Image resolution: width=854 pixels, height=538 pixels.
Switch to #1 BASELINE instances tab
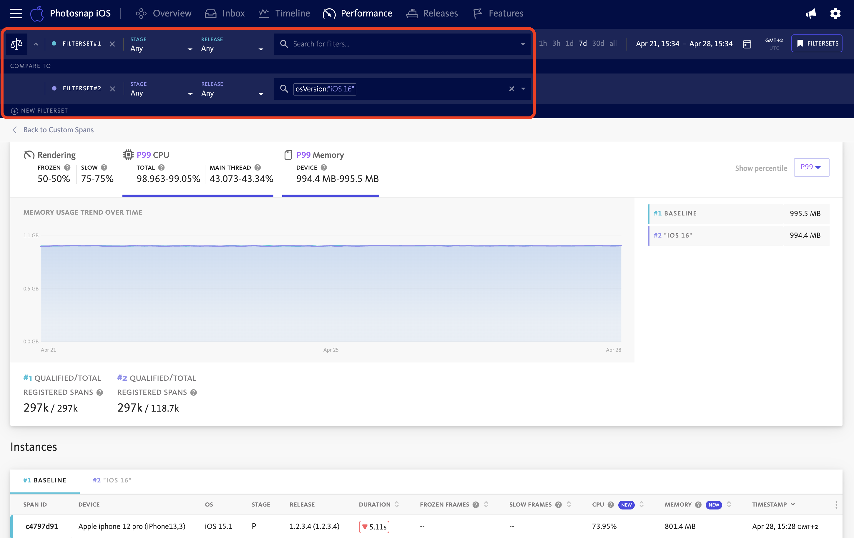click(45, 480)
